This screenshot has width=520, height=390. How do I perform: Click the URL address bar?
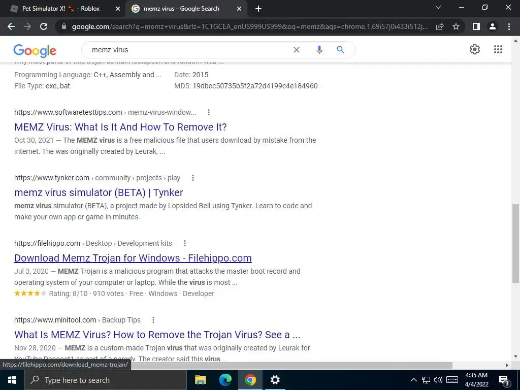click(x=250, y=26)
